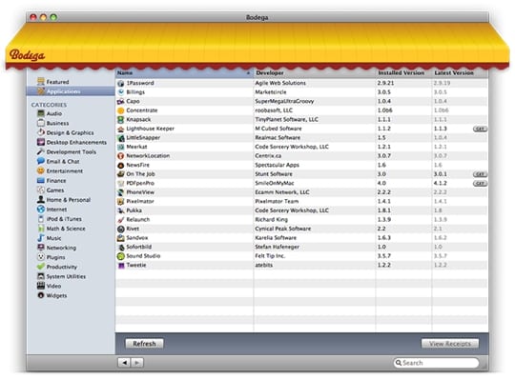
Task: Click developer Richard King
Action: 271,220
